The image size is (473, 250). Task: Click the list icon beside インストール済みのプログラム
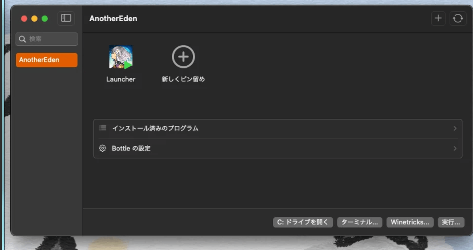103,128
